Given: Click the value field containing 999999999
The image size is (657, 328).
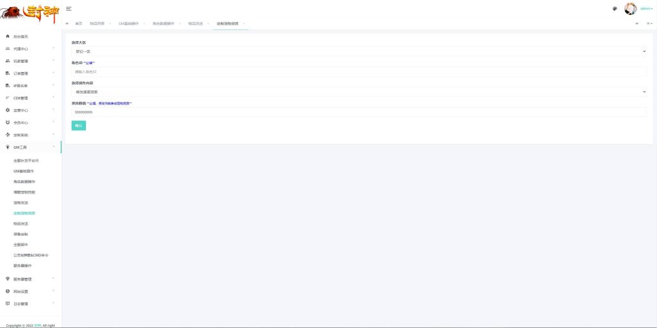Looking at the screenshot, I should (x=359, y=112).
